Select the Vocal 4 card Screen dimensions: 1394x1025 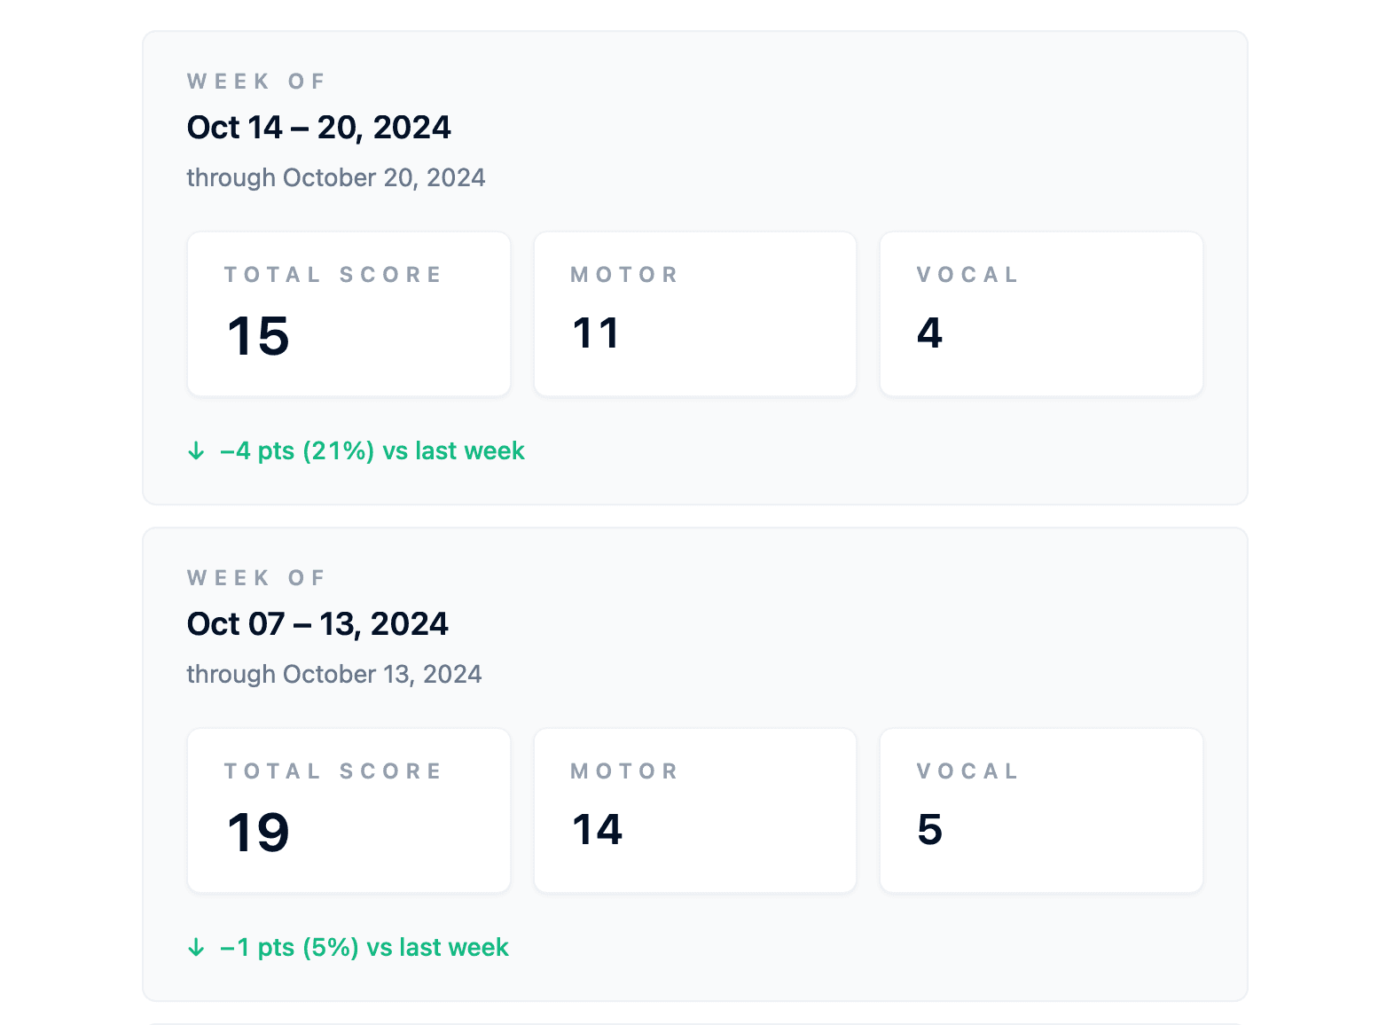tap(1041, 314)
